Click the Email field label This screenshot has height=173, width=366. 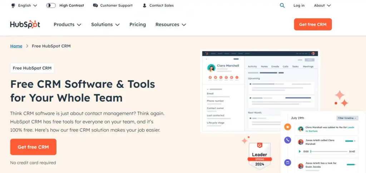(x=210, y=94)
